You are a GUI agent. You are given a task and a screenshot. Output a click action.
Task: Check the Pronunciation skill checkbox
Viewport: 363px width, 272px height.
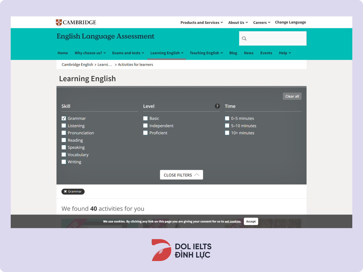(64, 133)
